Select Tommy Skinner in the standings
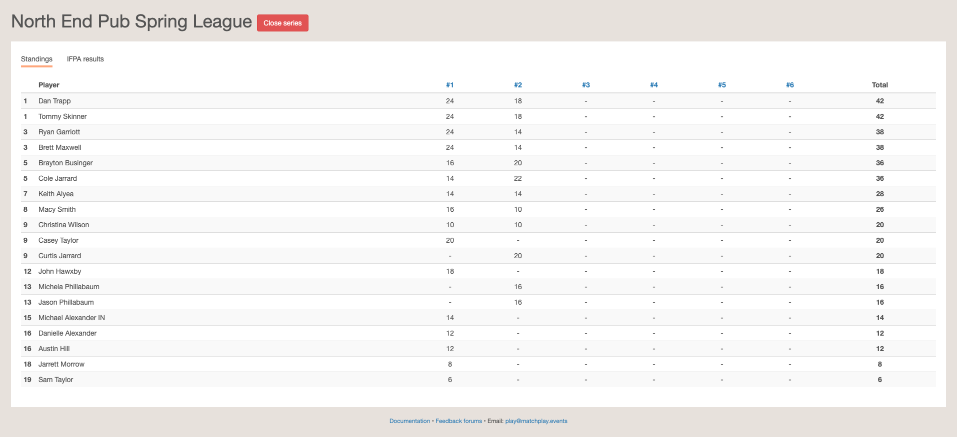 point(62,116)
